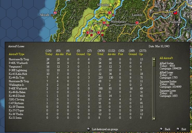Image resolution: width=192 pixels, height=133 pixels.
Task: Sort by Air-Air column under (1152)
Action: (112, 54)
